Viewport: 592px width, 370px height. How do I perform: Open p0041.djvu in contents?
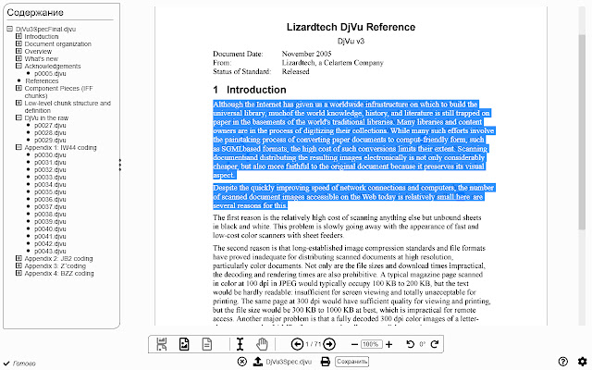50,237
